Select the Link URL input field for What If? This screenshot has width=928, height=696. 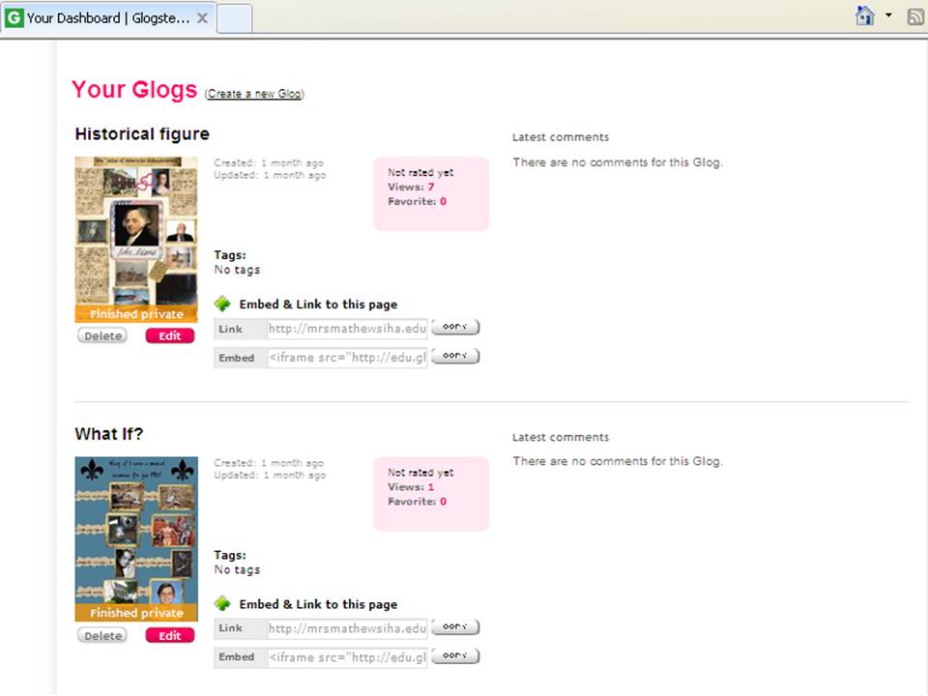[347, 628]
